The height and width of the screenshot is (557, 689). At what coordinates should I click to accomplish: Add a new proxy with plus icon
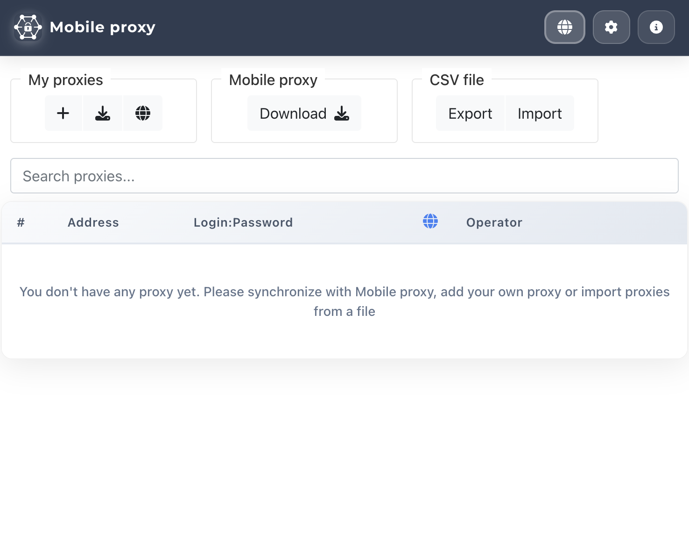(x=63, y=113)
